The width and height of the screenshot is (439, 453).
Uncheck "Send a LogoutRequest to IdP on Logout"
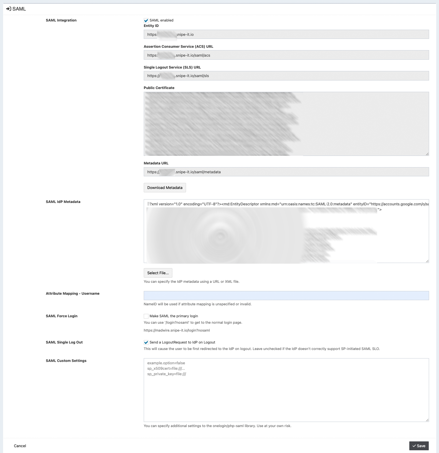click(x=146, y=342)
